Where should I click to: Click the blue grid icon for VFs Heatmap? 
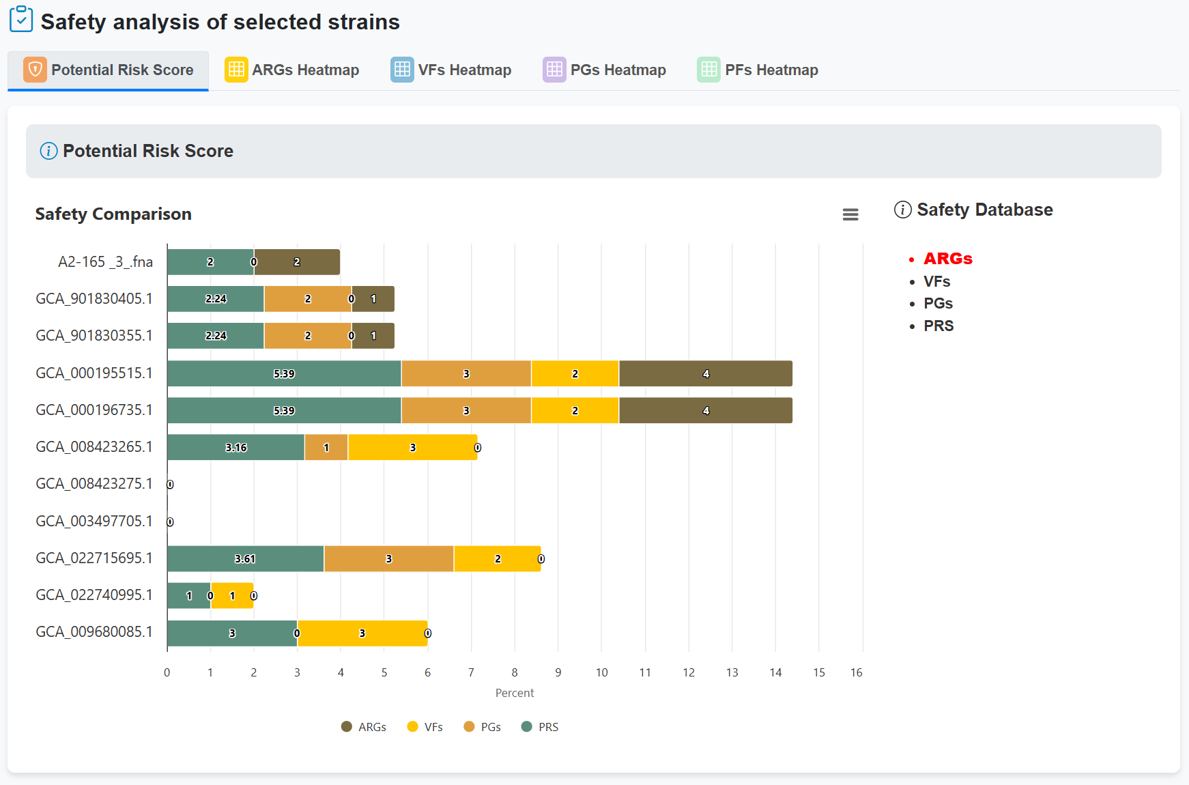402,70
